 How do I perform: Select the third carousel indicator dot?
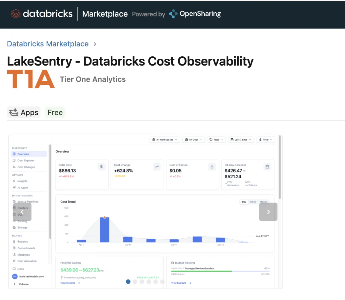click(142, 282)
